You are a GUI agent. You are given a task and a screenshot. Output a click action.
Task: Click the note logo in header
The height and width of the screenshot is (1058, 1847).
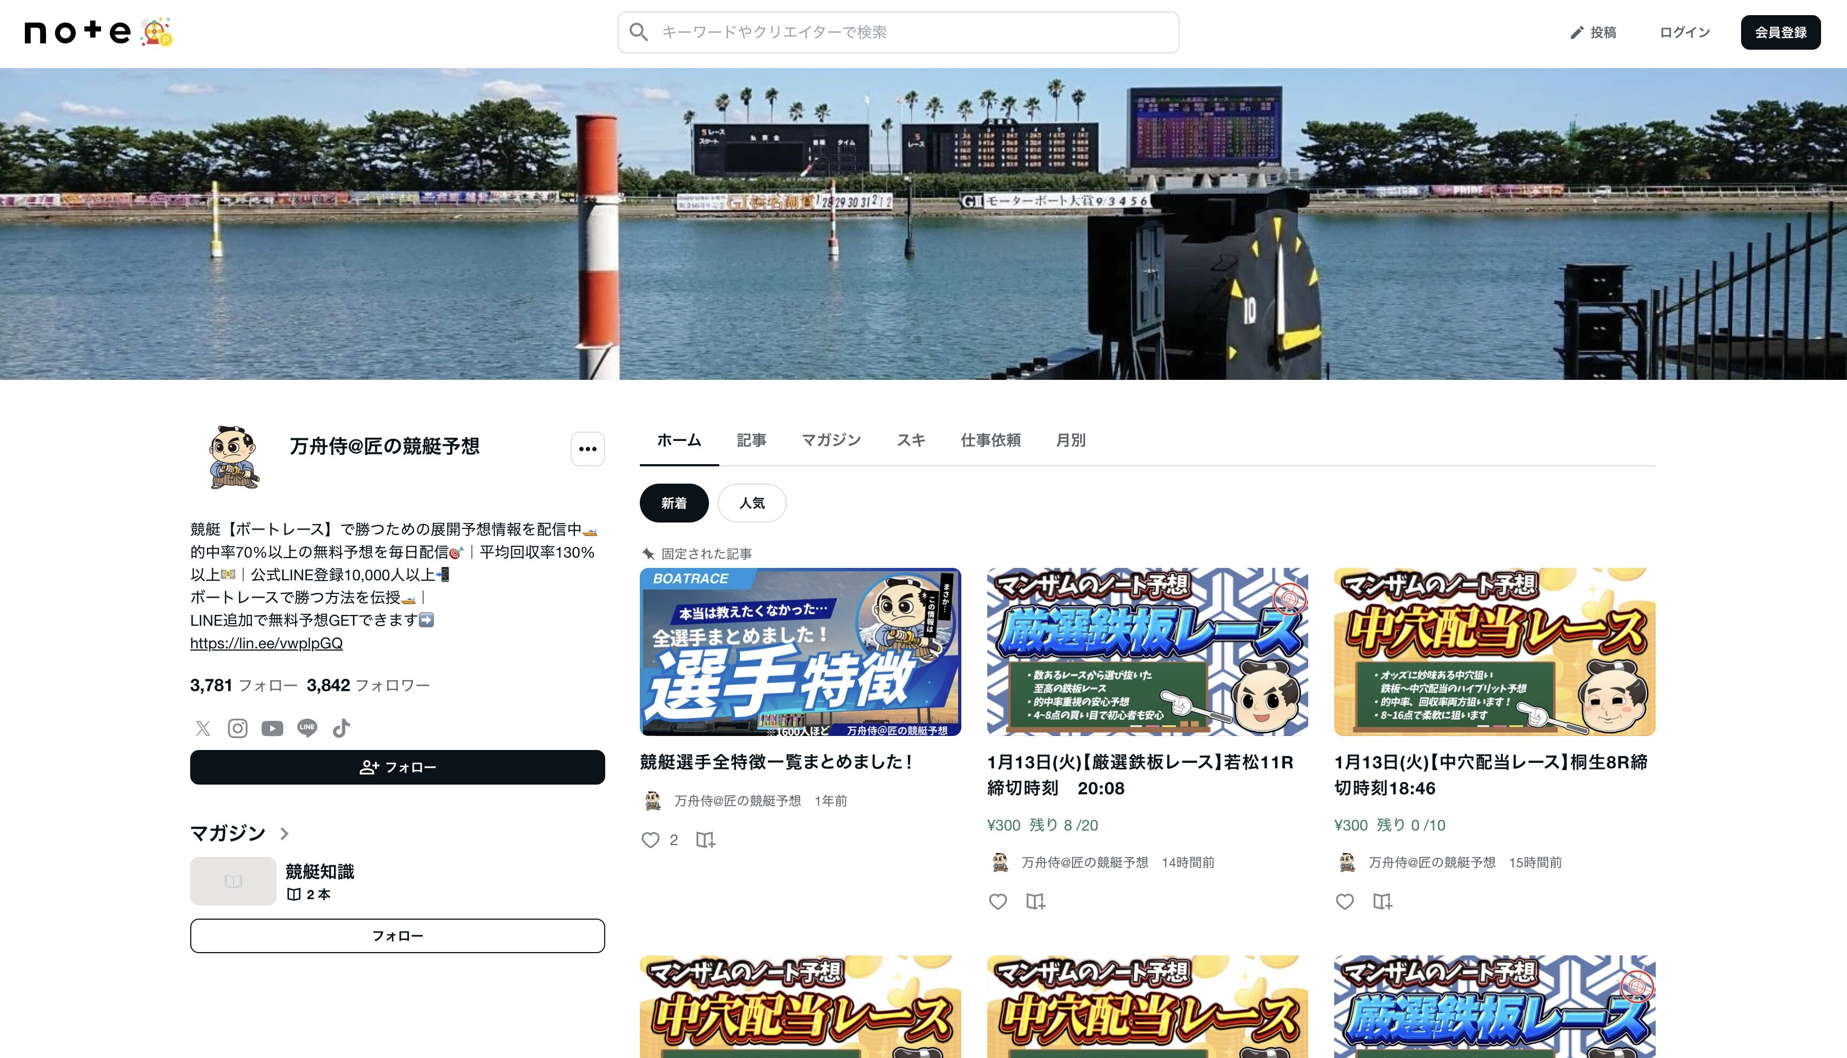(78, 32)
